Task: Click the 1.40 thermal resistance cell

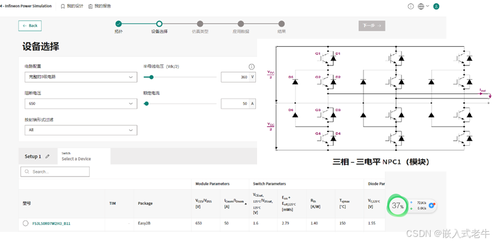Action: pyautogui.click(x=314, y=223)
